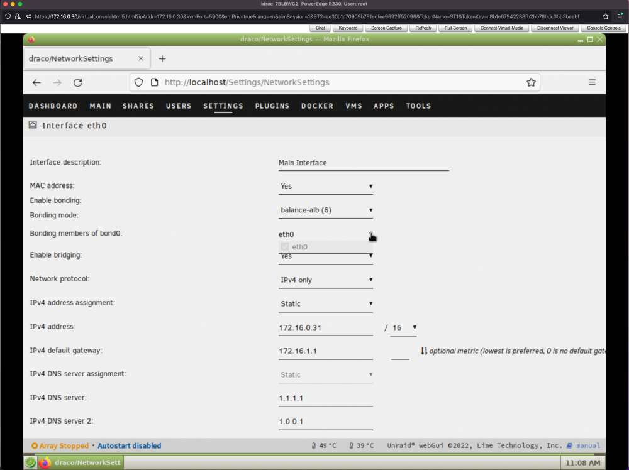Open IPv4 address assignment Static dropdown
Image resolution: width=629 pixels, height=470 pixels.
pyautogui.click(x=325, y=303)
